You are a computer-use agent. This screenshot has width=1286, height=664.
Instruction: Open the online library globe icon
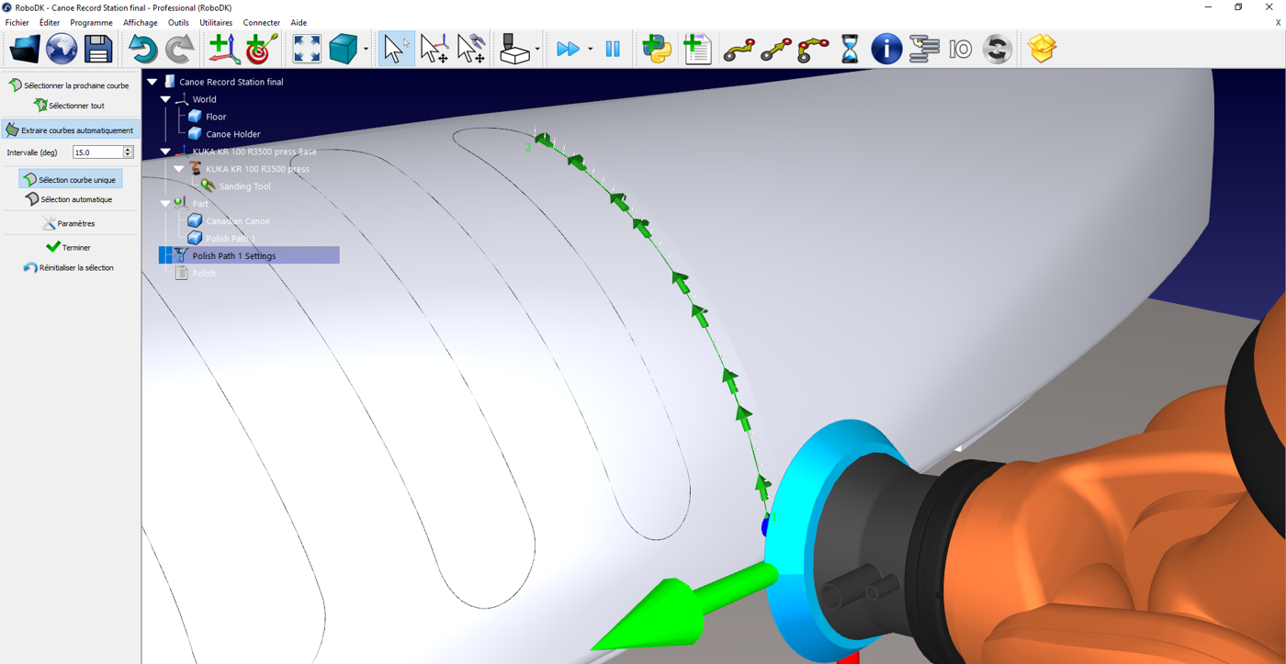tap(62, 49)
